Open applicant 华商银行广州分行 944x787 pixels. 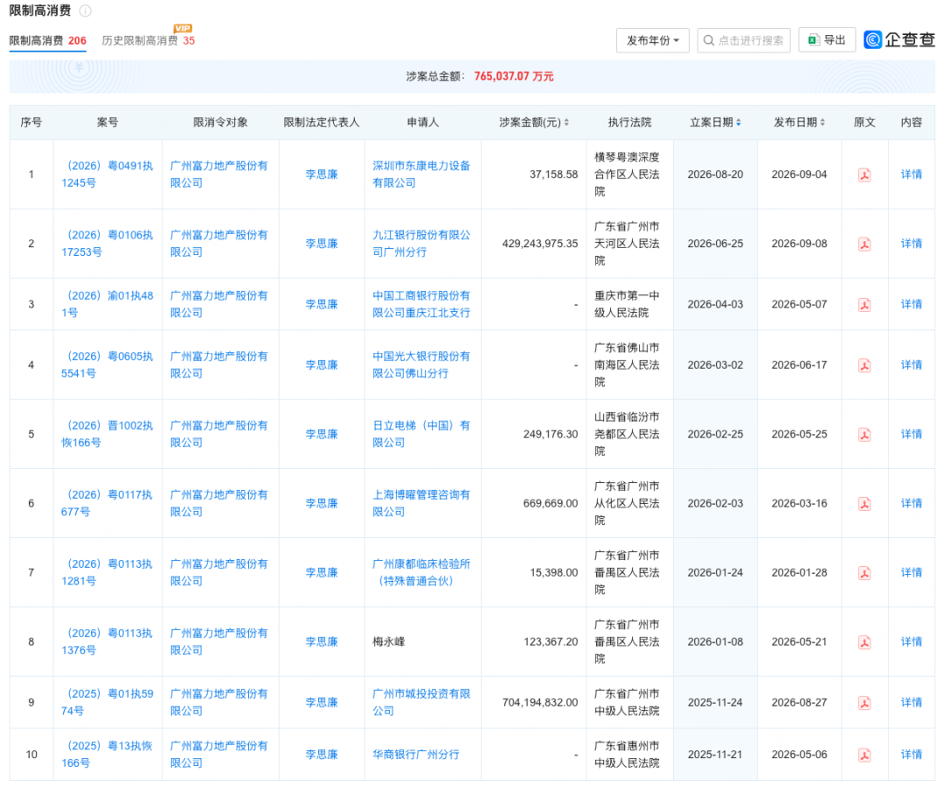416,755
